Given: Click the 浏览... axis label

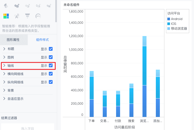Looking at the screenshot, I should pos(144,121).
